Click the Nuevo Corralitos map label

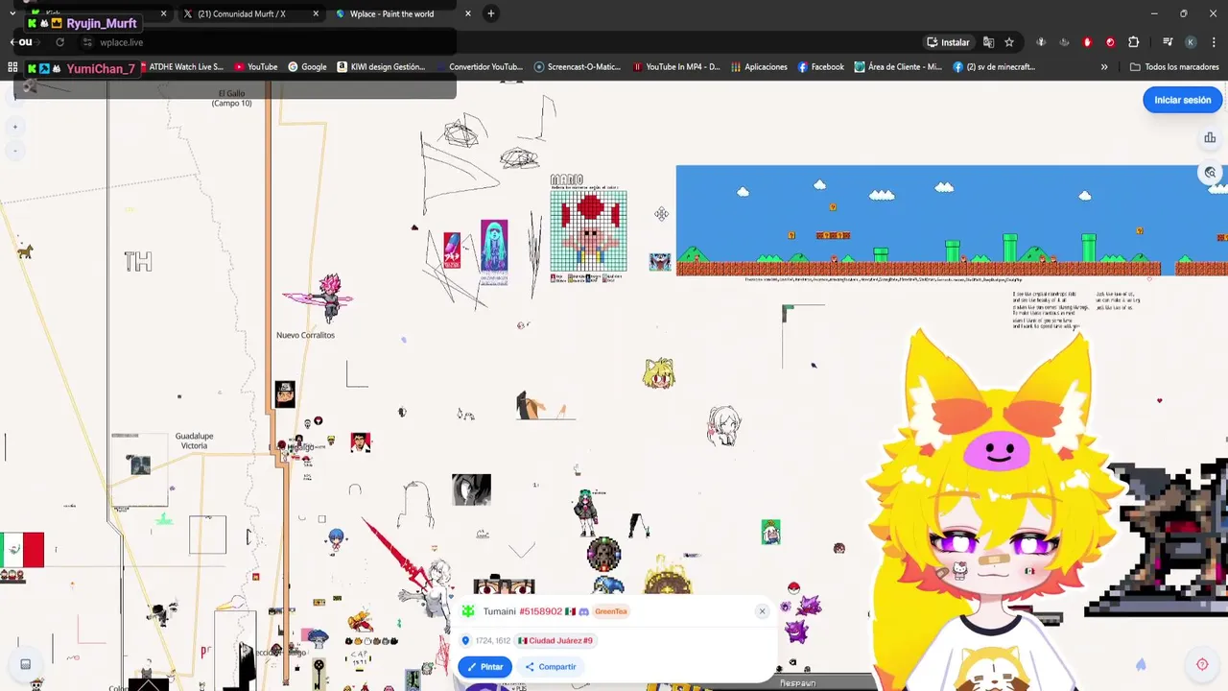305,335
